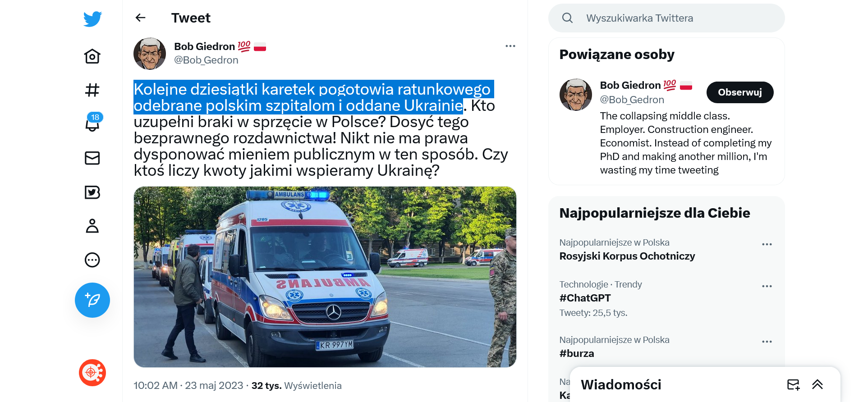Open the tweet's three-dot options menu
Screen dimensions: 854x402
point(510,46)
